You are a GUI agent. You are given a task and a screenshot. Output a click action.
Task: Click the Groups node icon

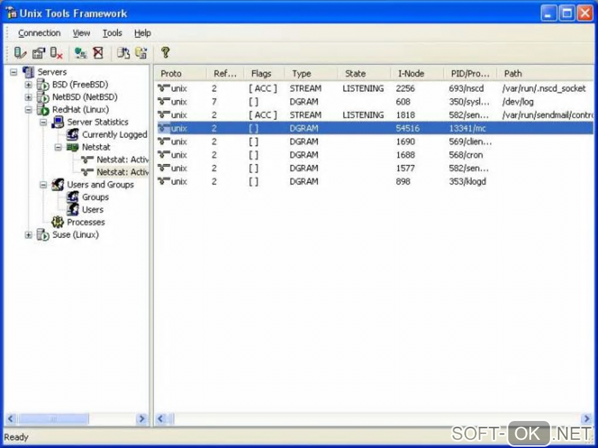(73, 197)
